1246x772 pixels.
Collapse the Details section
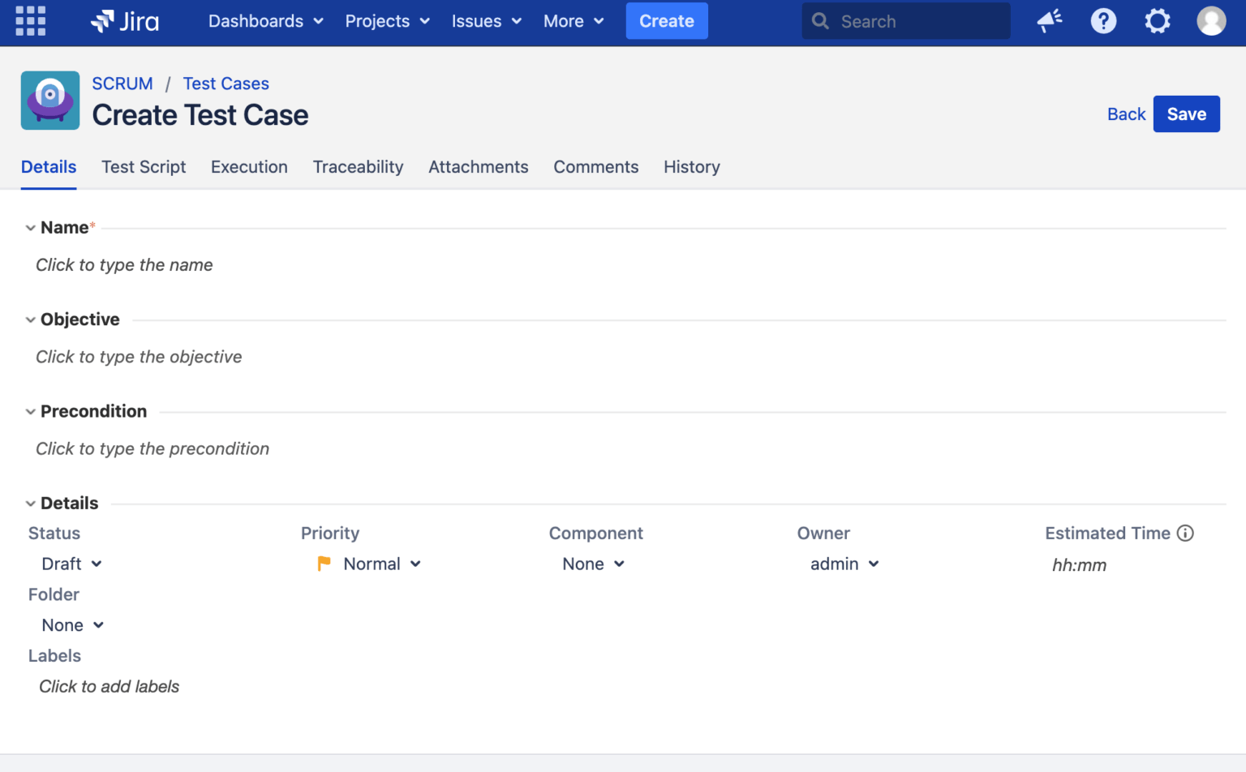[30, 503]
